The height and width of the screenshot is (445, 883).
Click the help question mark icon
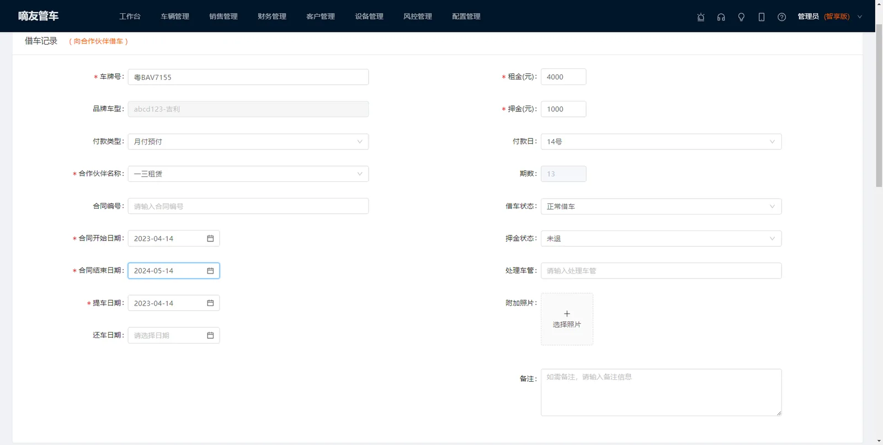tap(781, 17)
